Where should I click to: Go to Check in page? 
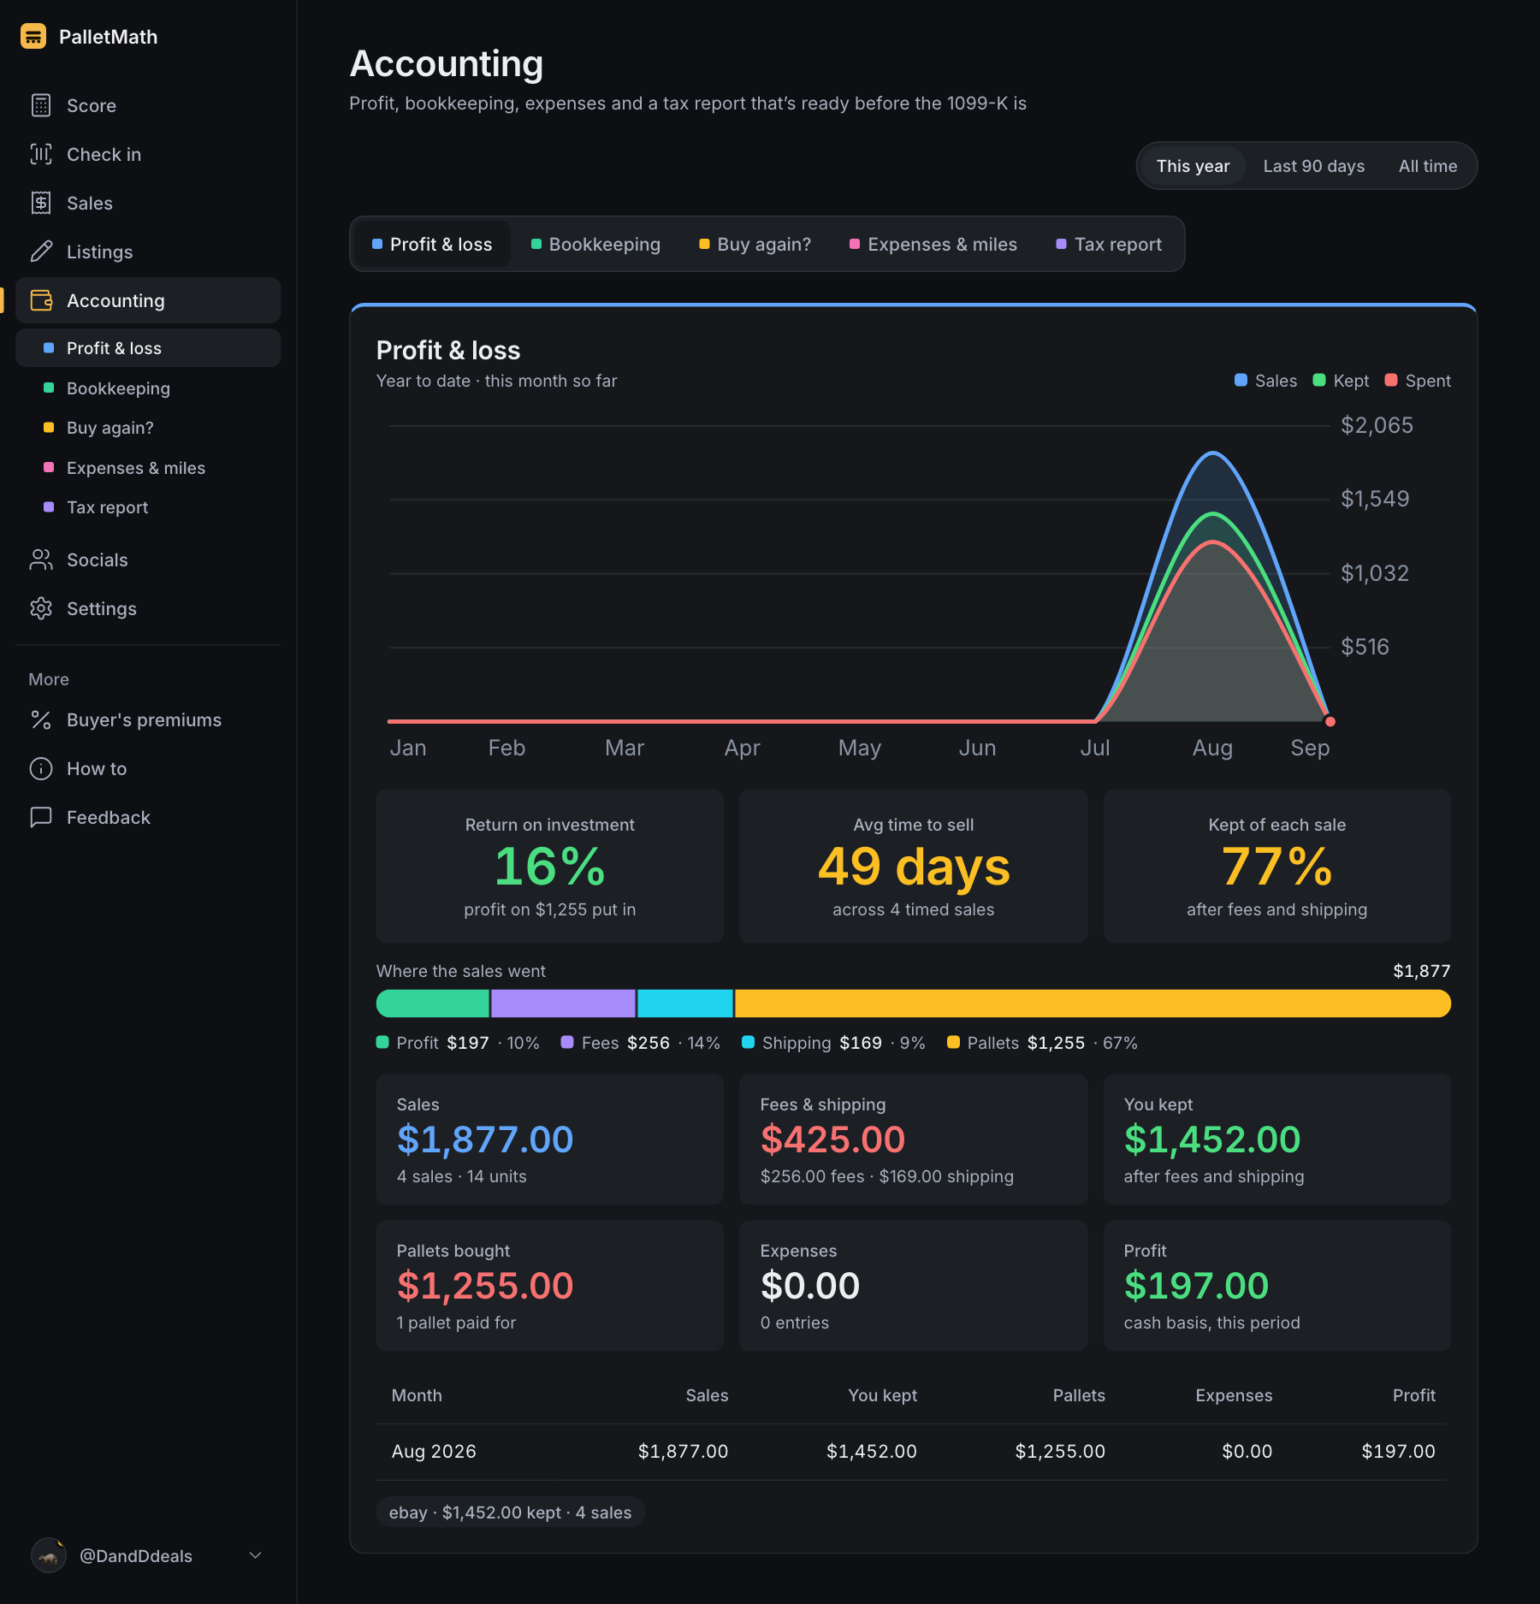(148, 154)
